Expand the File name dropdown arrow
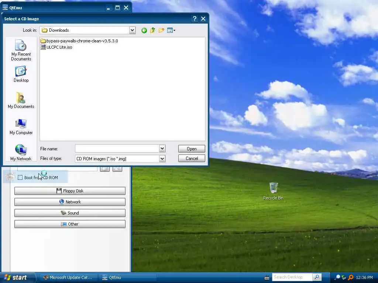378x283 pixels. [162, 149]
